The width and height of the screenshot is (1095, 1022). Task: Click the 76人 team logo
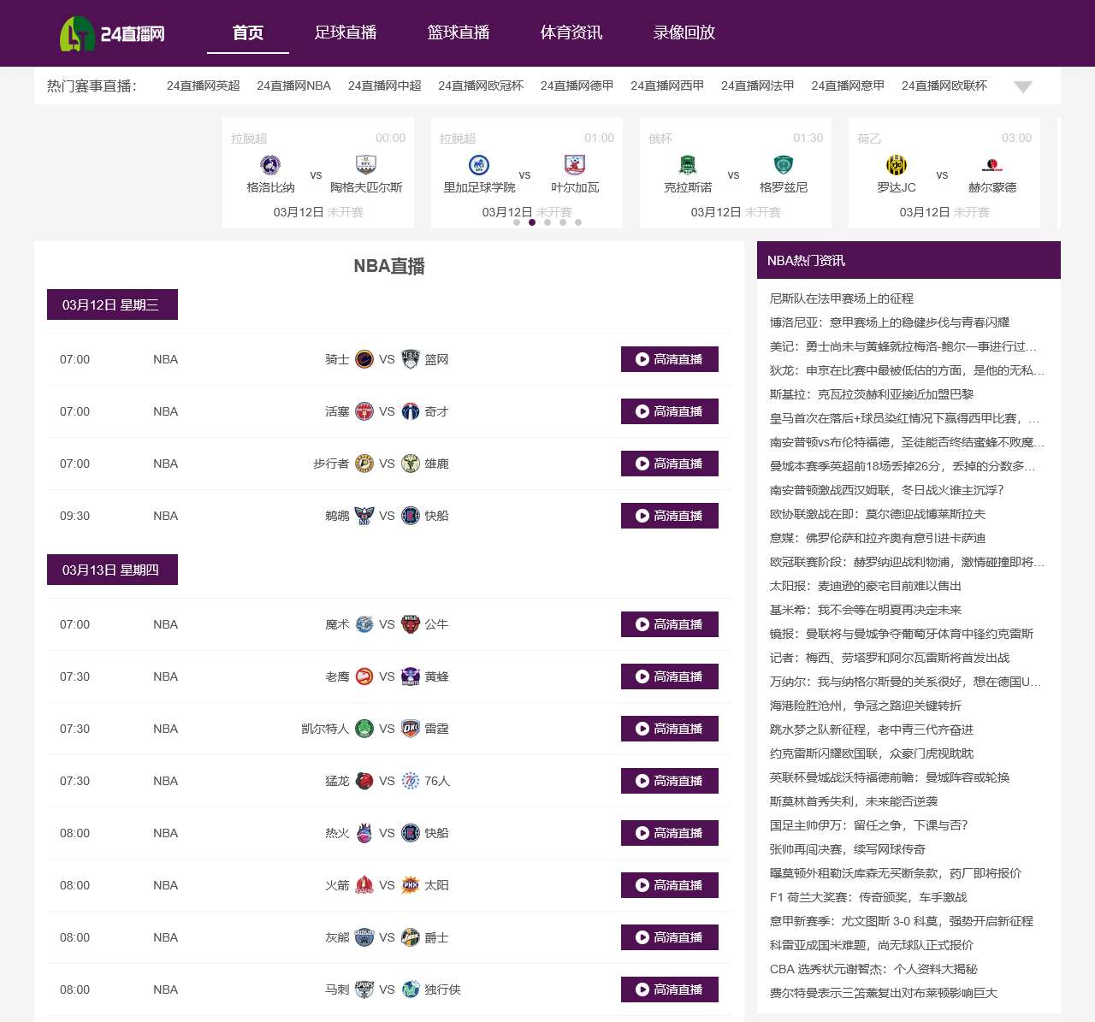click(411, 781)
